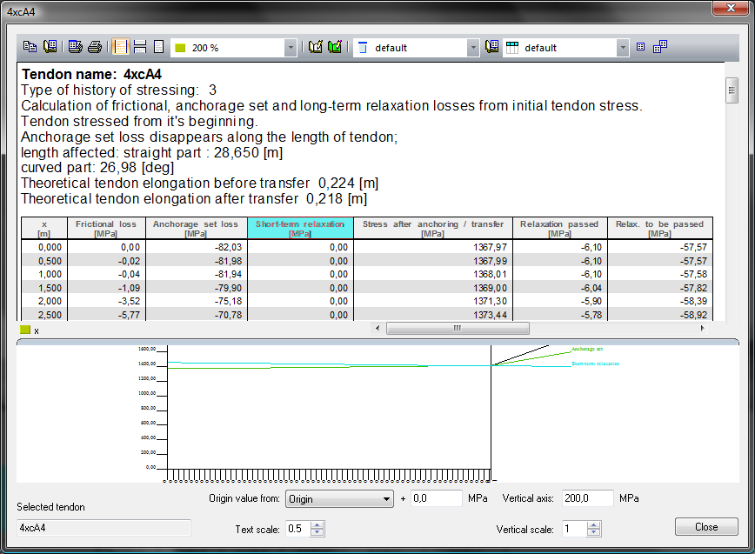Click the Vertical scale field showing 1

575,529
